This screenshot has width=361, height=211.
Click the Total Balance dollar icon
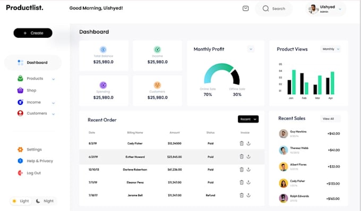click(x=103, y=49)
